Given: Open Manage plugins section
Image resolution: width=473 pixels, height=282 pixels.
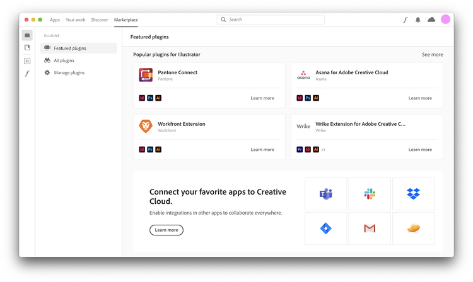Looking at the screenshot, I should (x=69, y=73).
